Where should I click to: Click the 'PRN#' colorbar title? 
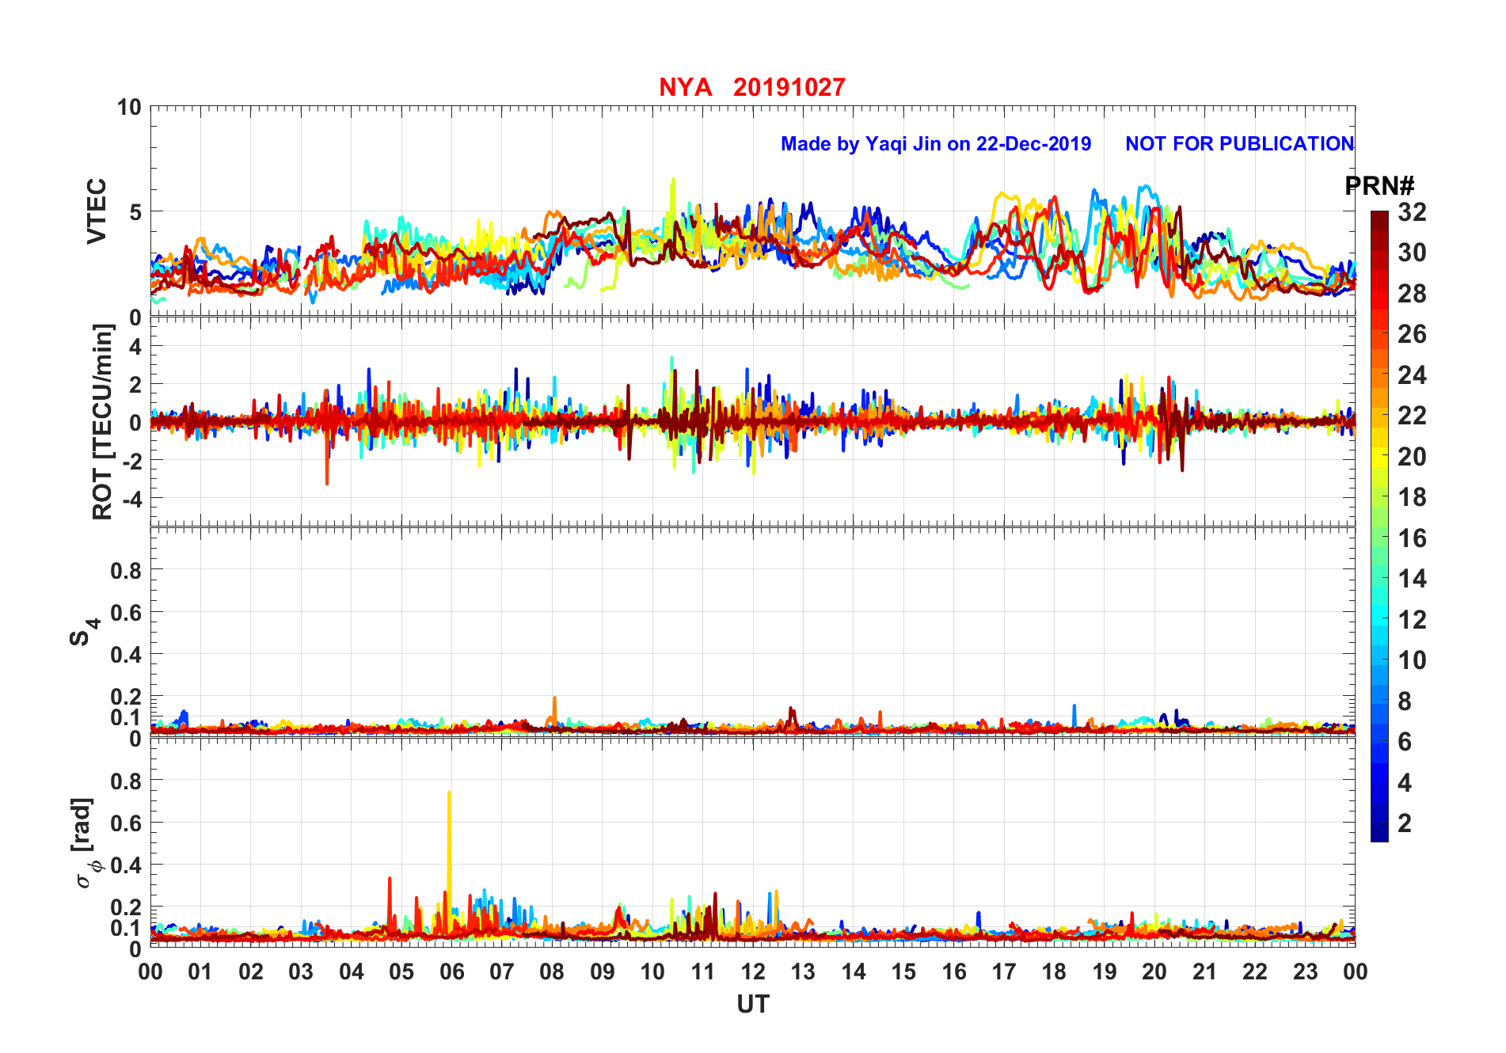click(x=1379, y=186)
